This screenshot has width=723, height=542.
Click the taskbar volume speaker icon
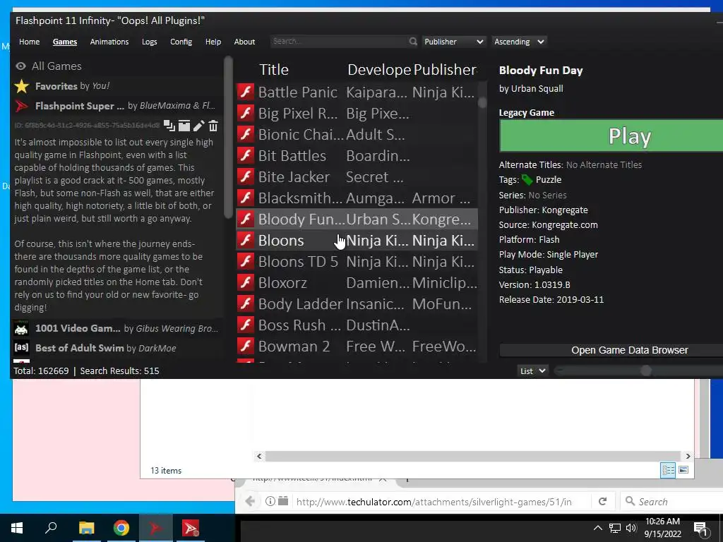[x=631, y=528]
